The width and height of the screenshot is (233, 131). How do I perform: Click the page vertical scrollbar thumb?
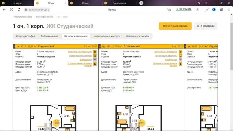coord(232,46)
